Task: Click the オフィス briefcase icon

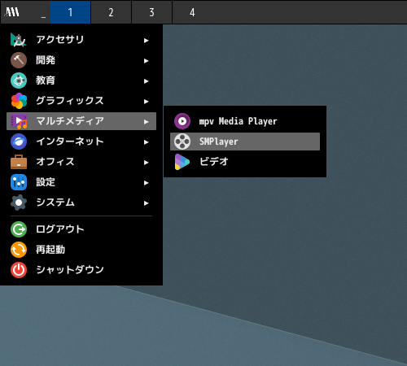Action: (19, 162)
